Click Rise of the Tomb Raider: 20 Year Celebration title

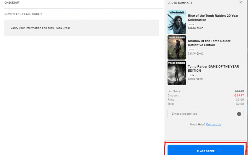pyautogui.click(x=213, y=18)
